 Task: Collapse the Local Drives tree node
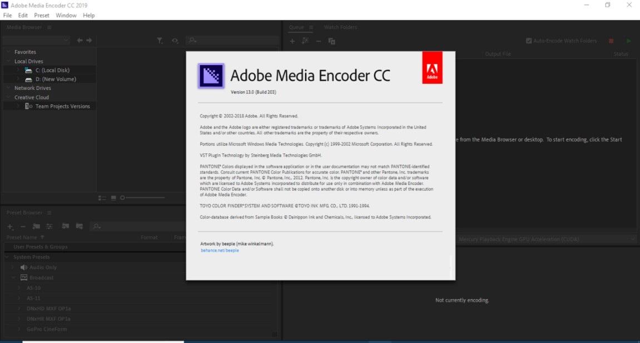8,61
